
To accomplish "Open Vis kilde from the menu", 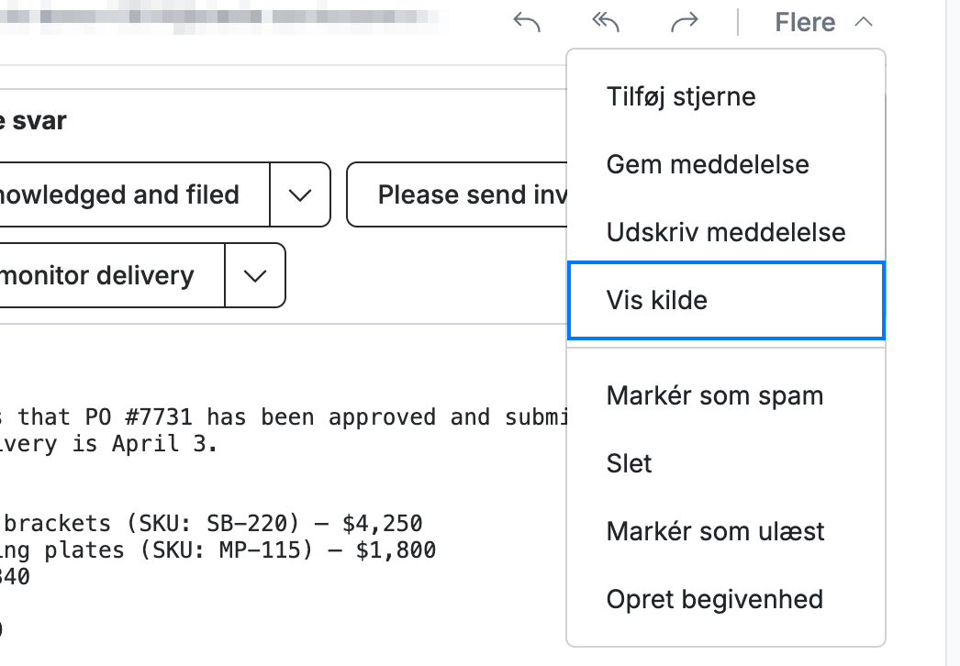I will click(726, 301).
